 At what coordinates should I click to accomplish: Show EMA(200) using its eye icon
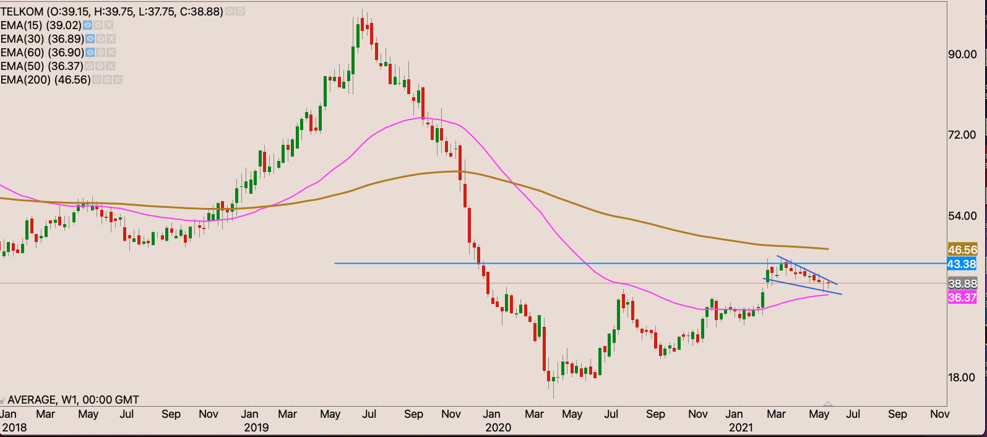coord(97,80)
